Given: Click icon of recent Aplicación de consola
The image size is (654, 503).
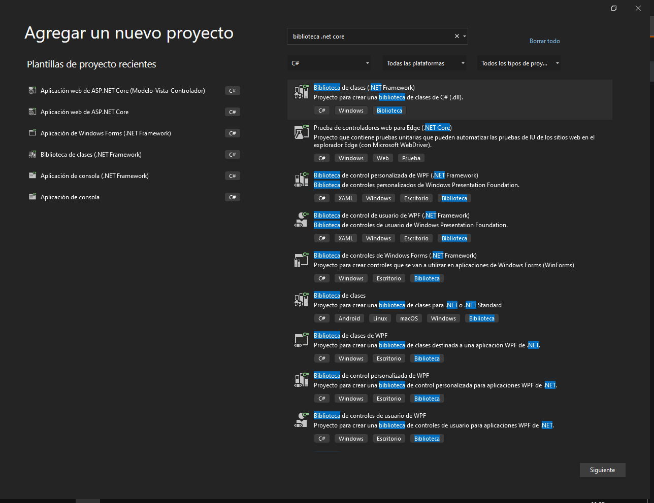Looking at the screenshot, I should coord(32,197).
